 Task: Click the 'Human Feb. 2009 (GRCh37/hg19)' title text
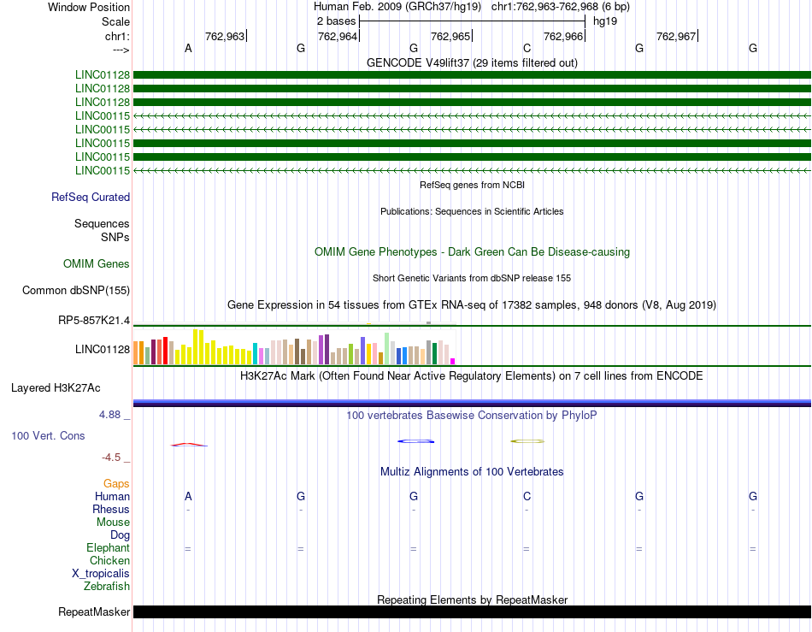coord(397,7)
